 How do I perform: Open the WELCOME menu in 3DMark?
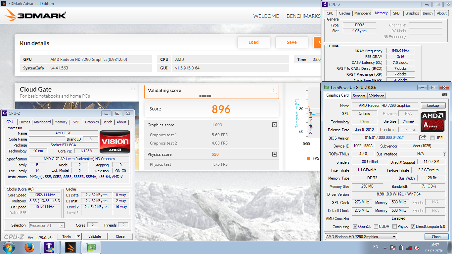[x=266, y=16]
